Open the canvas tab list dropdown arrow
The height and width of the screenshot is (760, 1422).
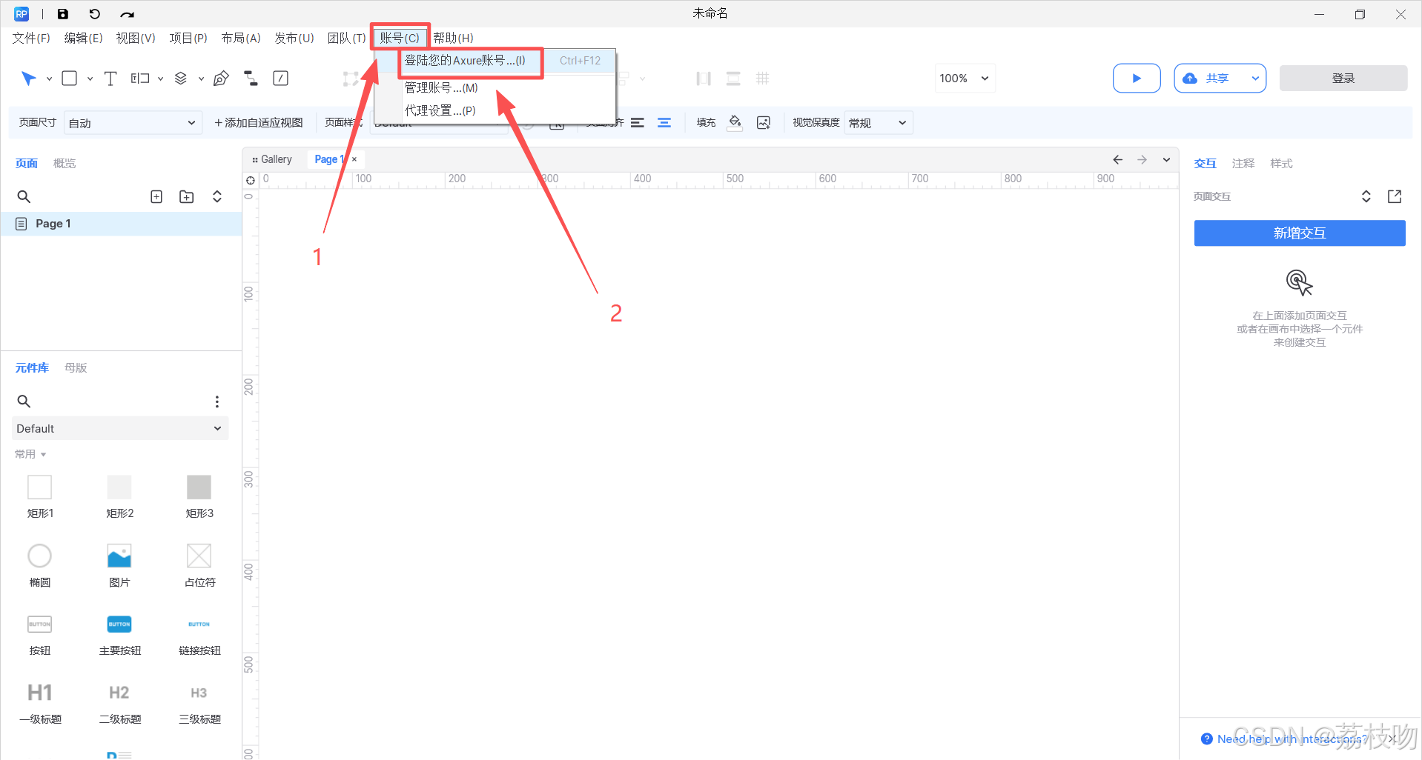coord(1166,159)
